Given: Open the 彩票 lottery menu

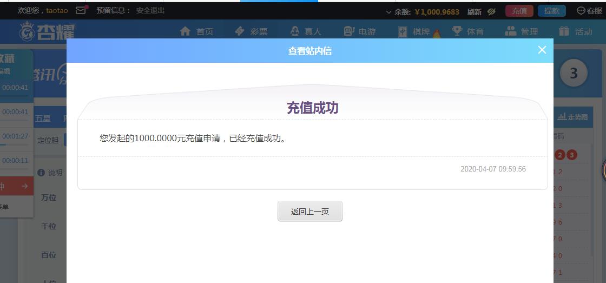Looking at the screenshot, I should [x=240, y=31].
